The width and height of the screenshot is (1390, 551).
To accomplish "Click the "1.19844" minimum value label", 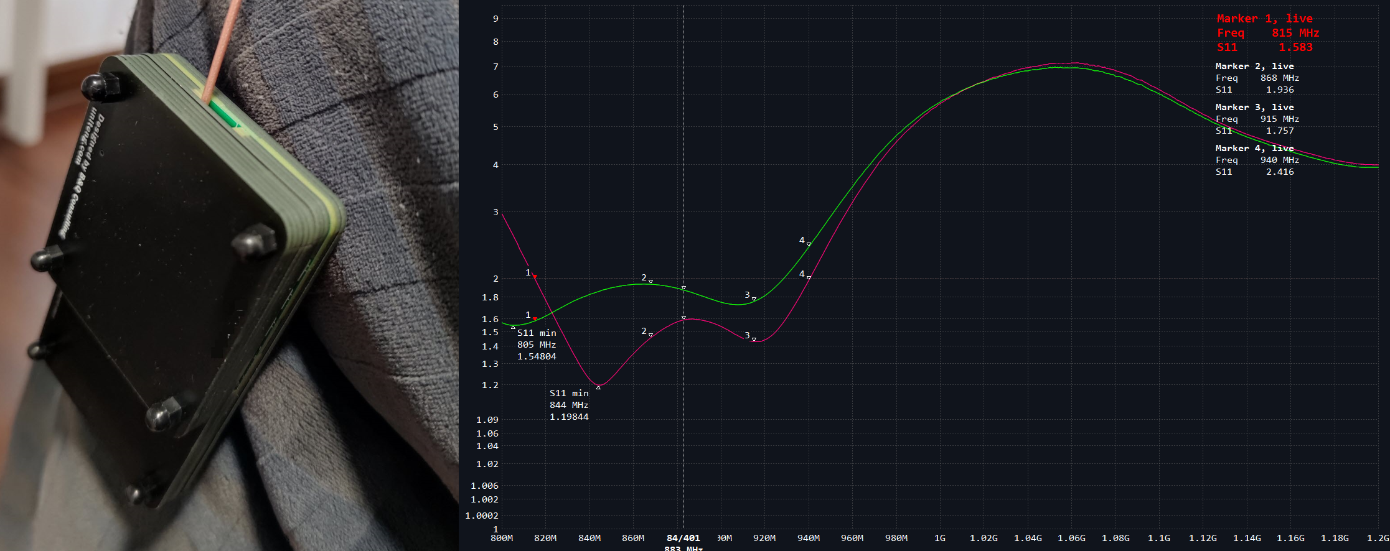I will click(x=569, y=417).
